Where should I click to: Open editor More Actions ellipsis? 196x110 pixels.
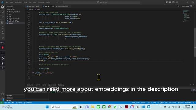click(194, 6)
